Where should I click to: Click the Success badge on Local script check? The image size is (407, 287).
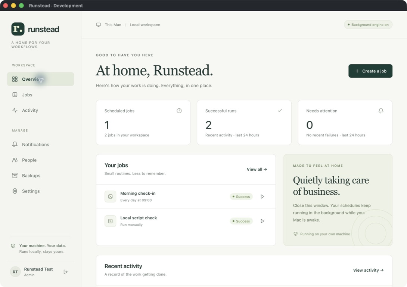point(241,221)
